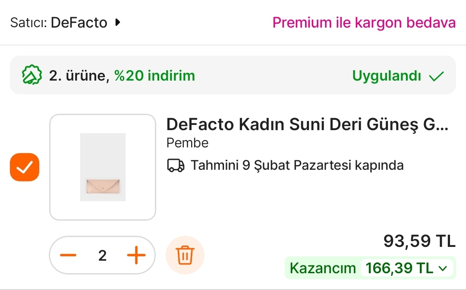Screen dimensions: 466x290
Task: Click the trash icon to remove item
Action: (x=185, y=255)
